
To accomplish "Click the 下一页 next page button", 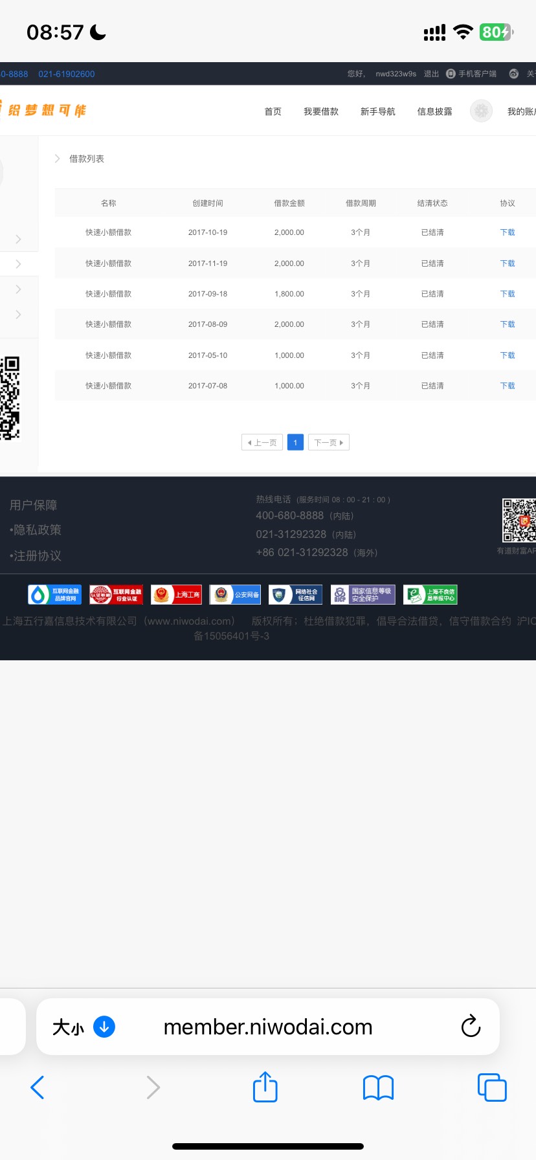I will 329,442.
